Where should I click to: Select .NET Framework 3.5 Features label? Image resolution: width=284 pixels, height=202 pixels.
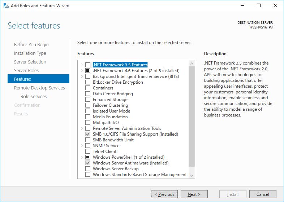(x=120, y=65)
